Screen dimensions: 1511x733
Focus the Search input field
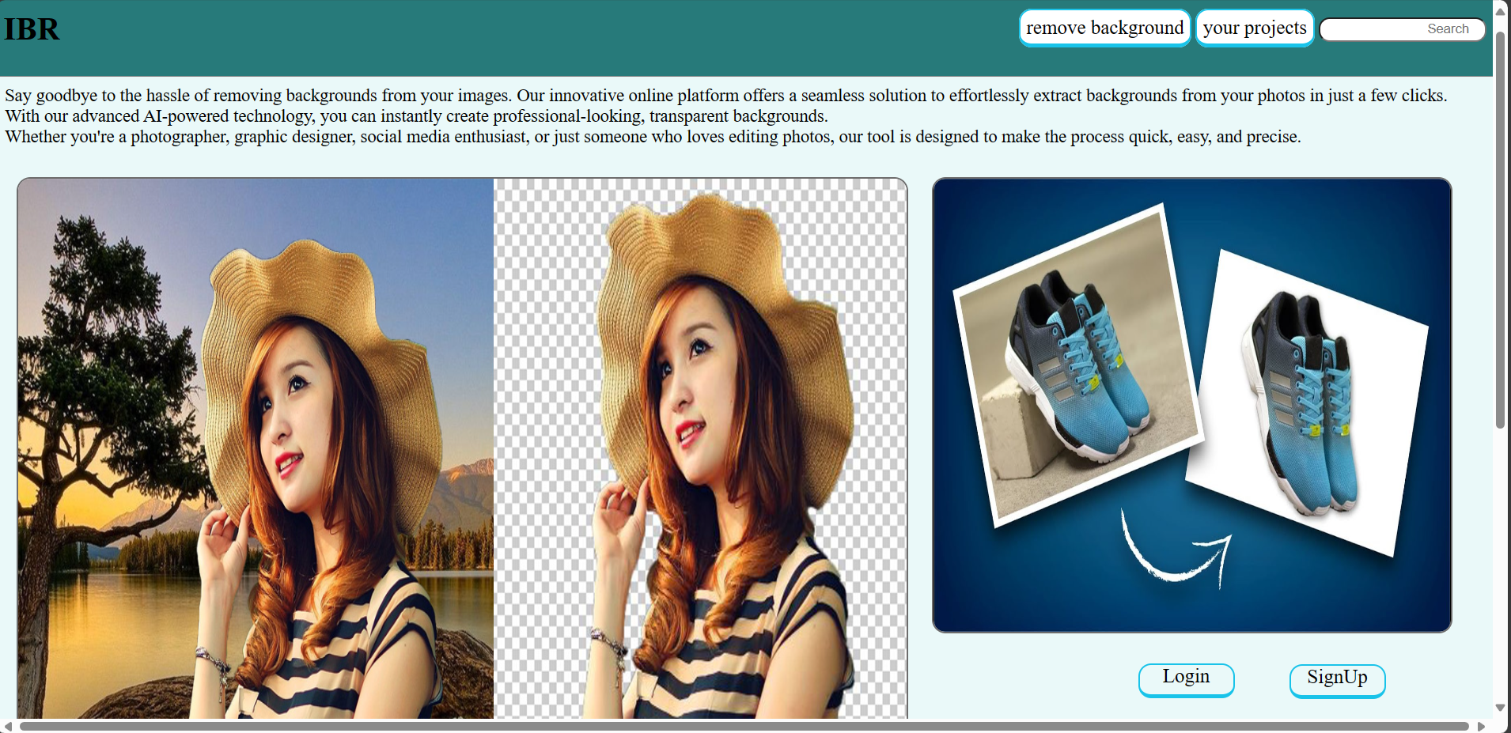pyautogui.click(x=1402, y=29)
